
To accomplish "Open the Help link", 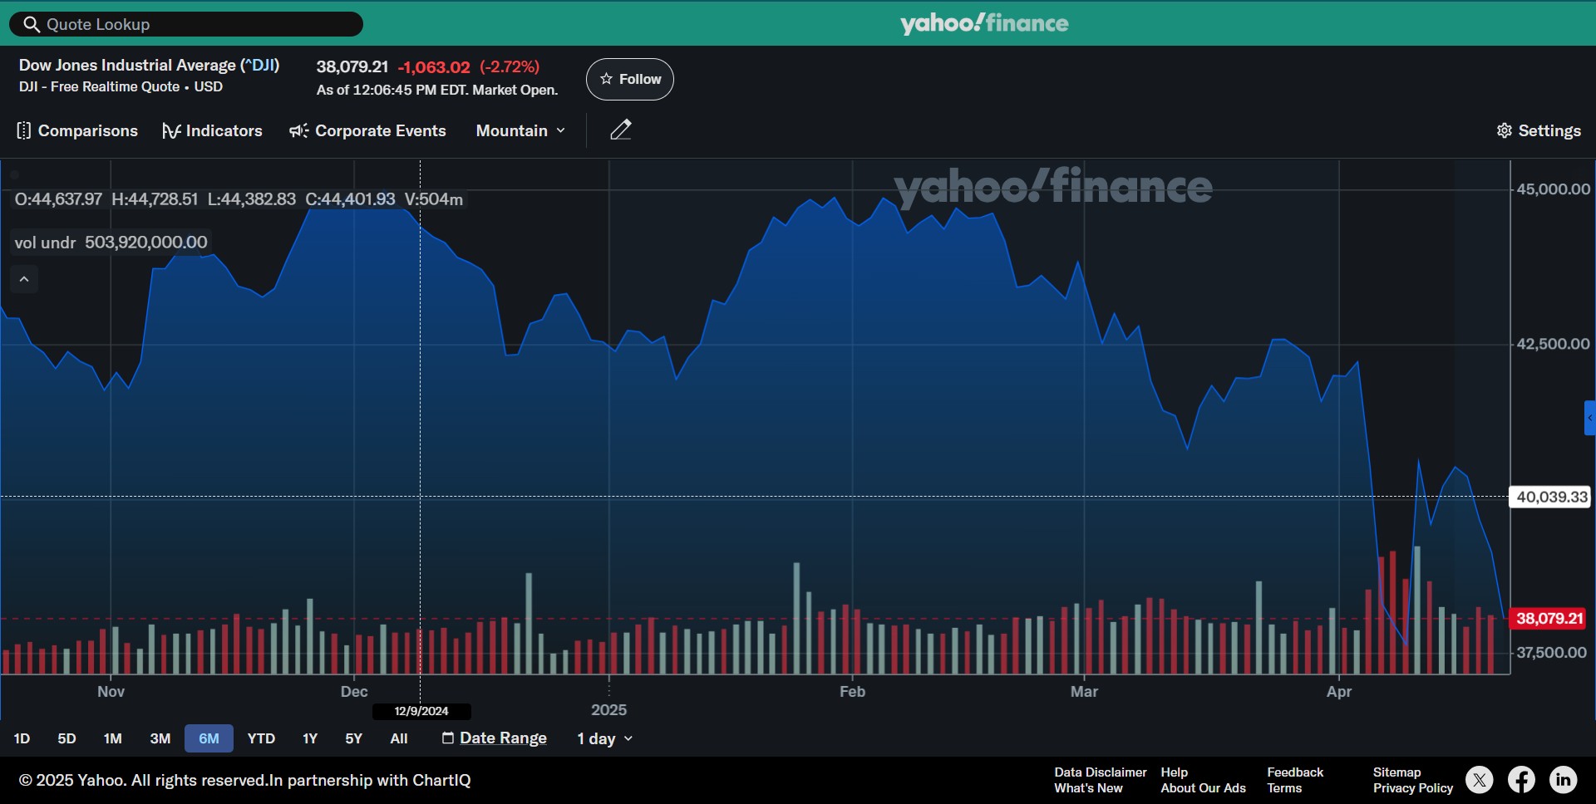I will tap(1174, 772).
